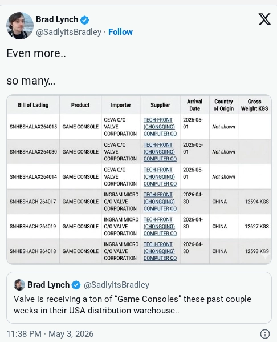Viewport: 277px width, 342px height.
Task: Click the Brad Lynch display name at top
Action: click(x=57, y=19)
